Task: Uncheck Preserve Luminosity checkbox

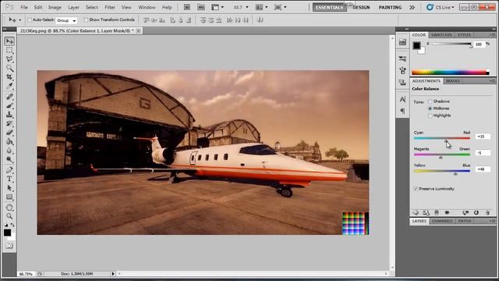Action: click(416, 189)
